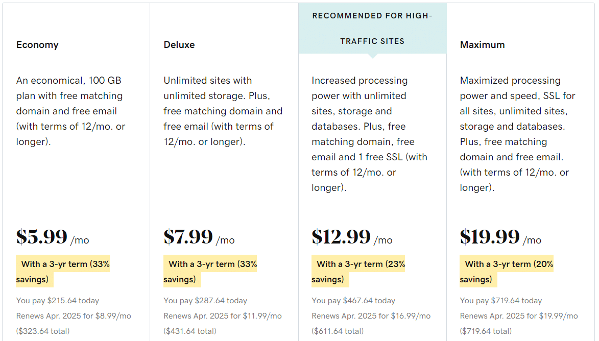The height and width of the screenshot is (341, 599).
Task: Click the $19.99 /mo price
Action: tap(500, 237)
